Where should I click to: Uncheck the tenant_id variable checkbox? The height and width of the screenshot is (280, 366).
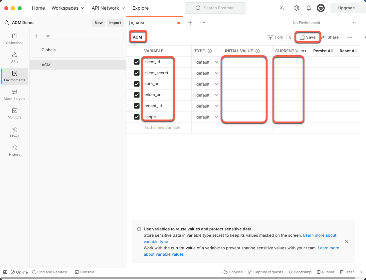pyautogui.click(x=136, y=106)
